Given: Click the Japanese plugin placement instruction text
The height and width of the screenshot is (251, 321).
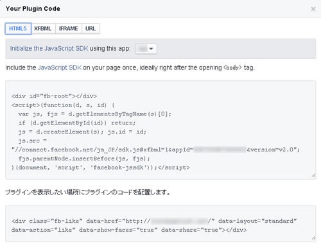Looking at the screenshot, I should [88, 192].
